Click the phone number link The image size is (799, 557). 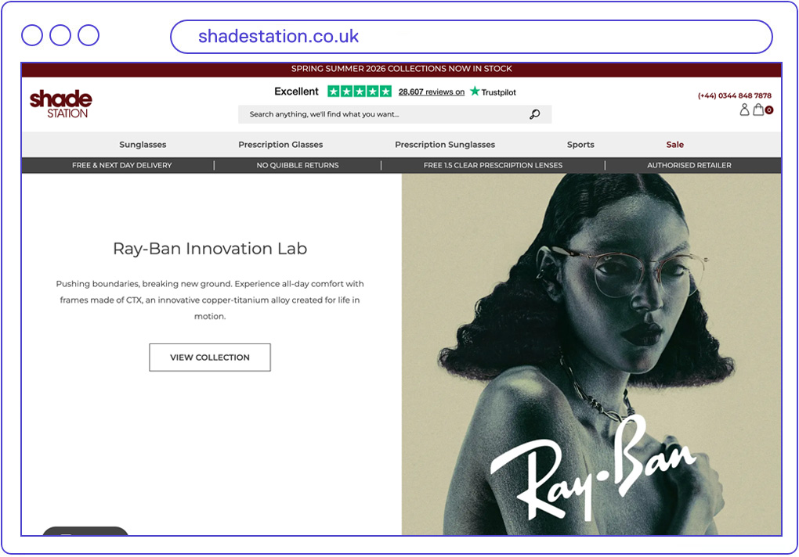tap(734, 95)
